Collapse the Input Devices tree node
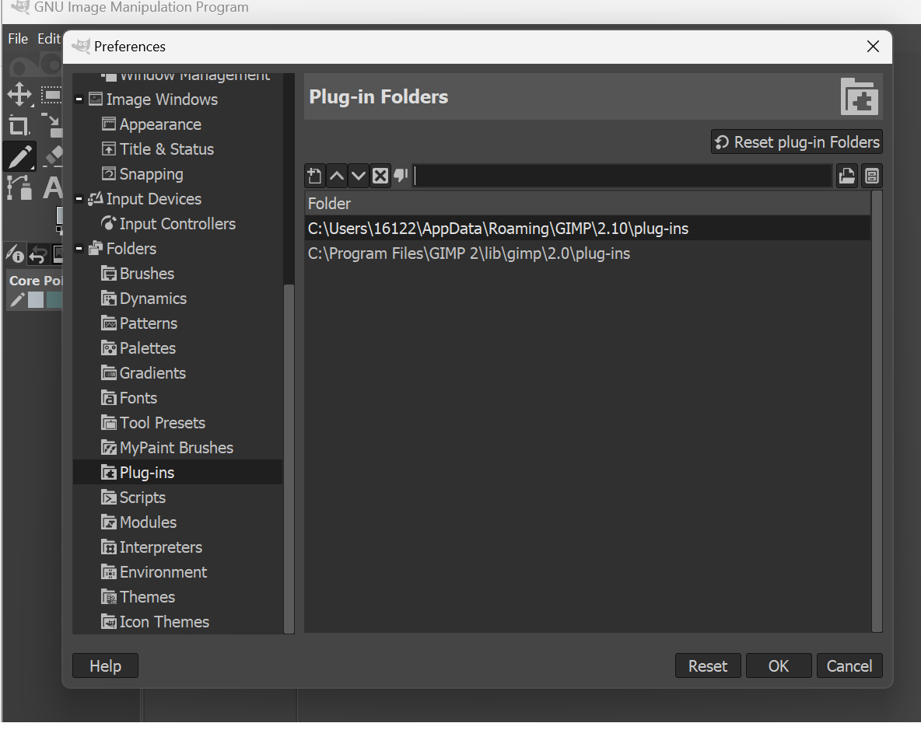 click(79, 199)
